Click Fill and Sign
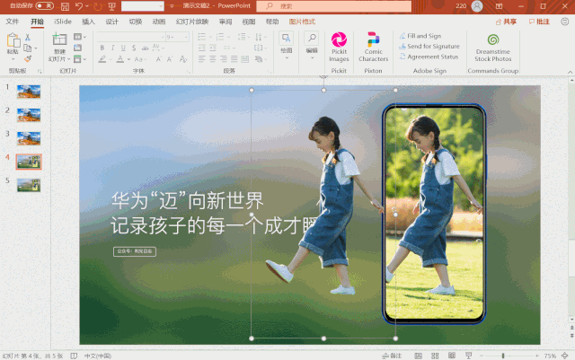 pyautogui.click(x=420, y=36)
